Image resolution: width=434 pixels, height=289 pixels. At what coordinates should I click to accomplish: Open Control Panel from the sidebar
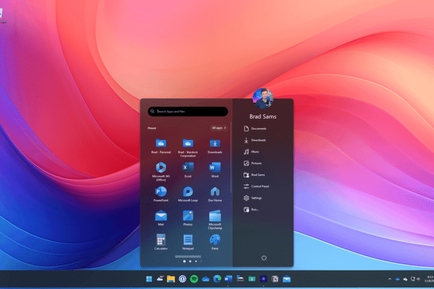260,186
